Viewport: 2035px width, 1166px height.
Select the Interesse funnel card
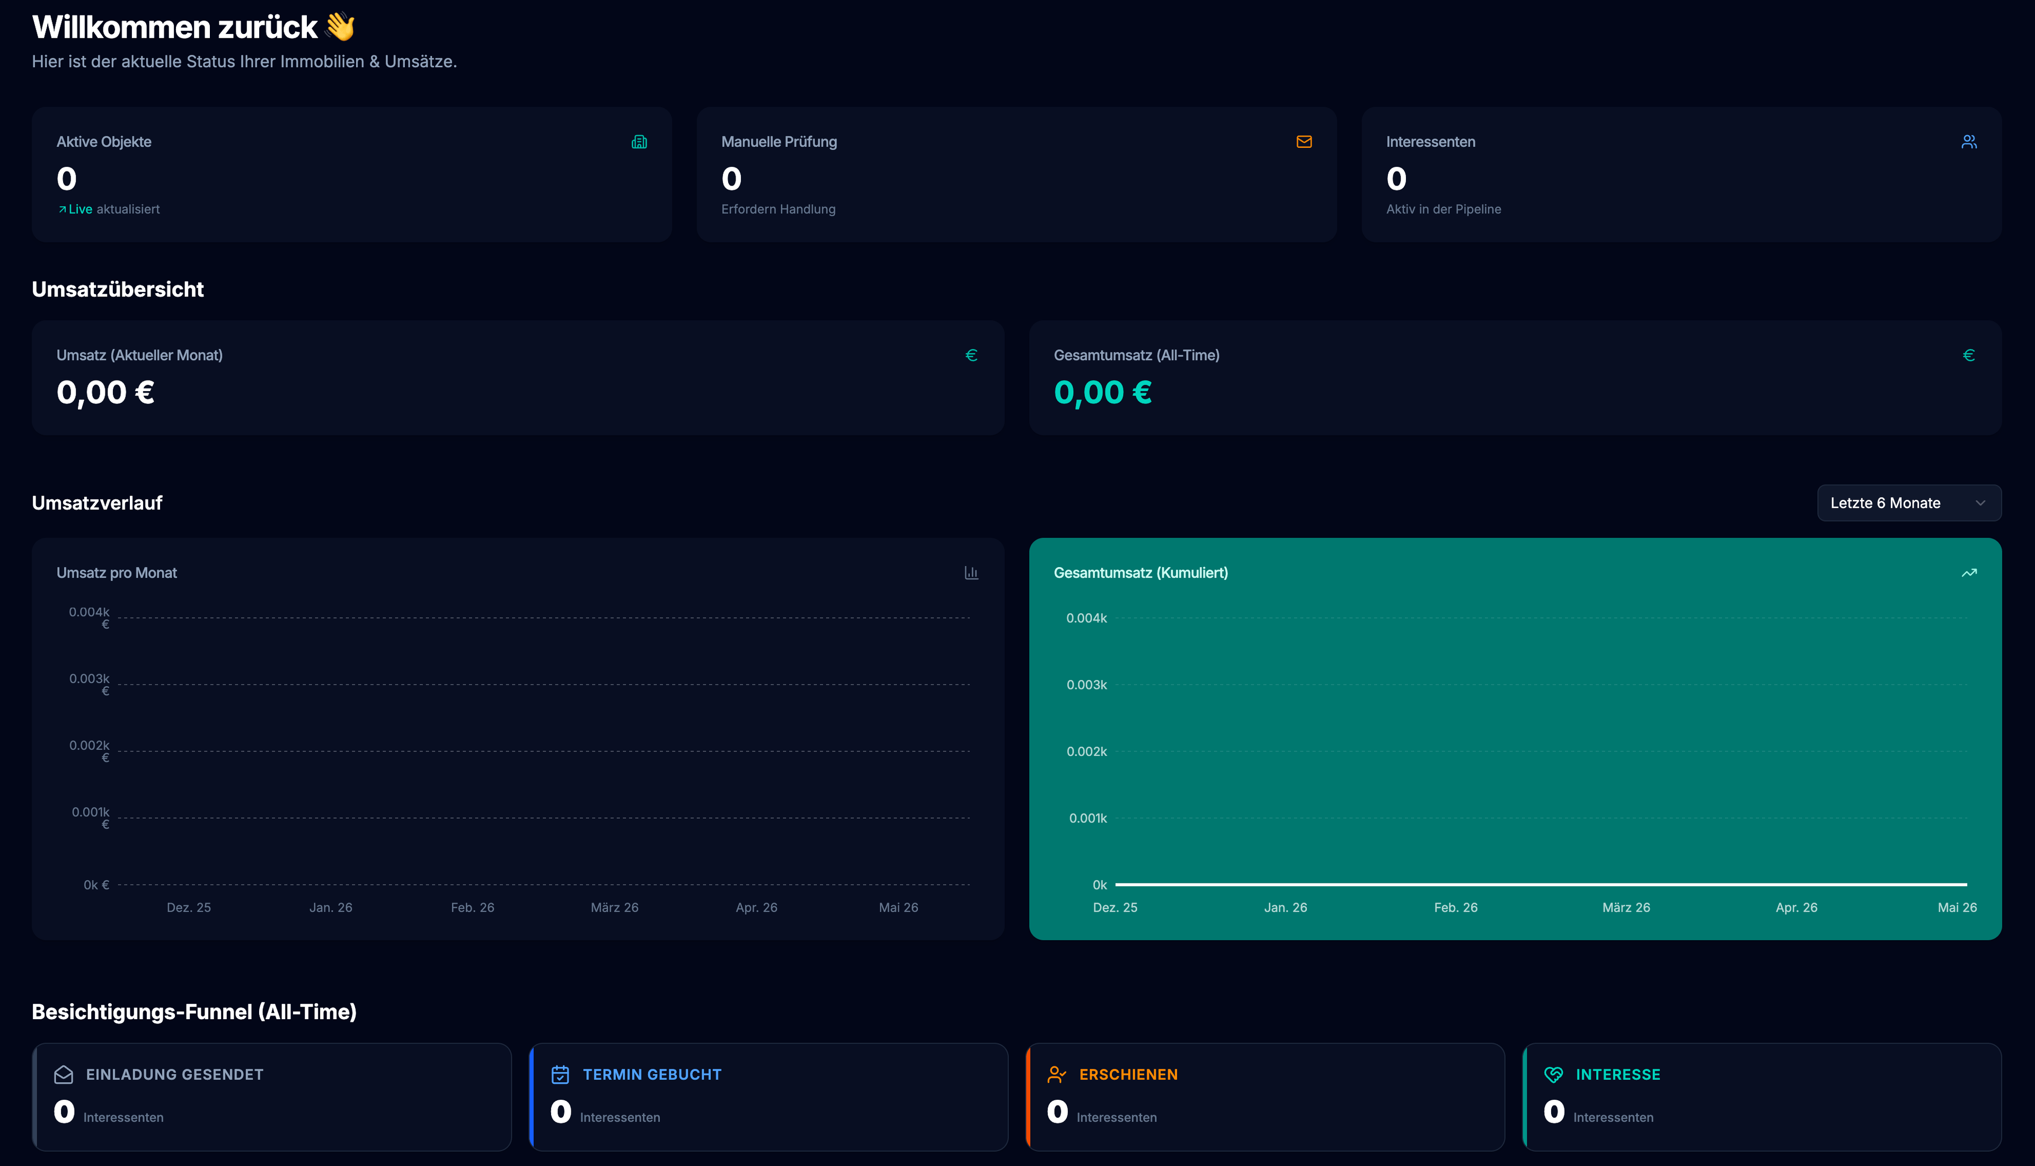(1762, 1097)
